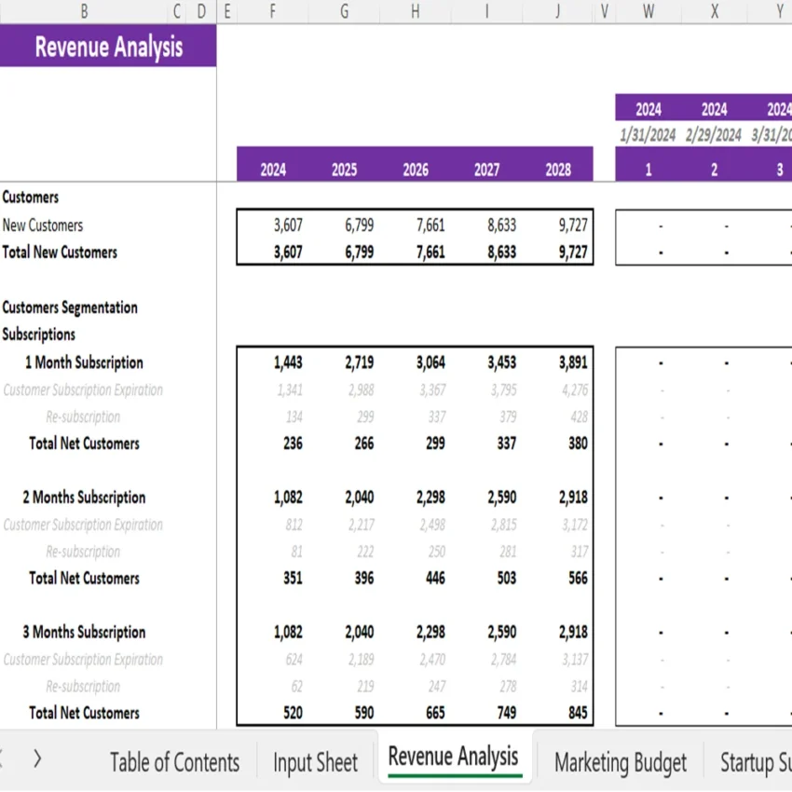Image resolution: width=792 pixels, height=792 pixels.
Task: Select column header F
Action: [x=272, y=12]
